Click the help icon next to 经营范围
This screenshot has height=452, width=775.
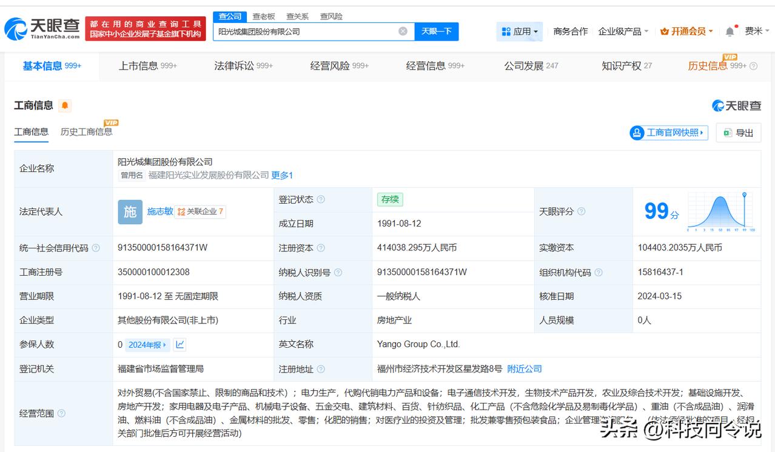click(x=61, y=413)
